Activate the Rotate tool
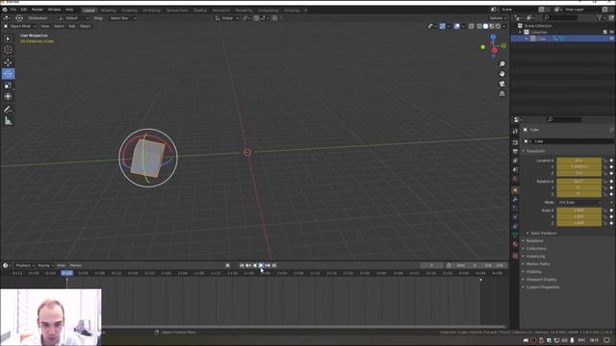Image resolution: width=616 pixels, height=346 pixels. (8, 74)
